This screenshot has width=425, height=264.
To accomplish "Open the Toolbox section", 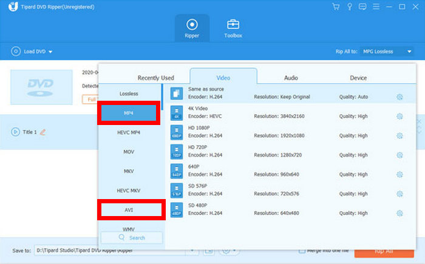I will click(233, 29).
